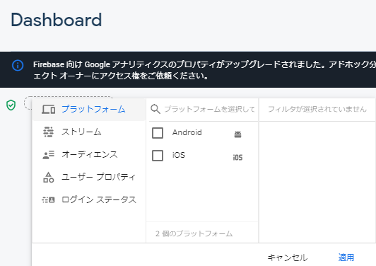This screenshot has height=266, width=376.
Task: Choose ユーザー プロパティ filter category
Action: click(89, 178)
